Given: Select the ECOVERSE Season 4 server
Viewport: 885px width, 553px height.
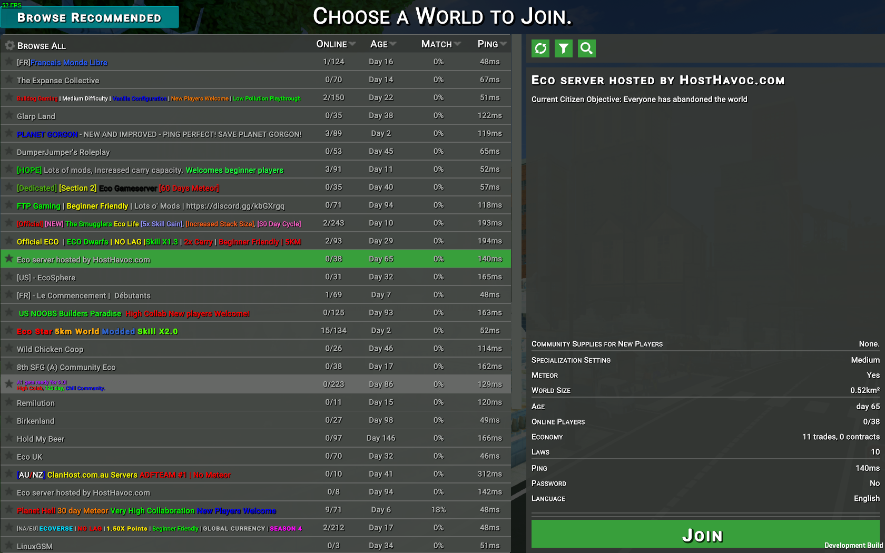Looking at the screenshot, I should [x=256, y=528].
